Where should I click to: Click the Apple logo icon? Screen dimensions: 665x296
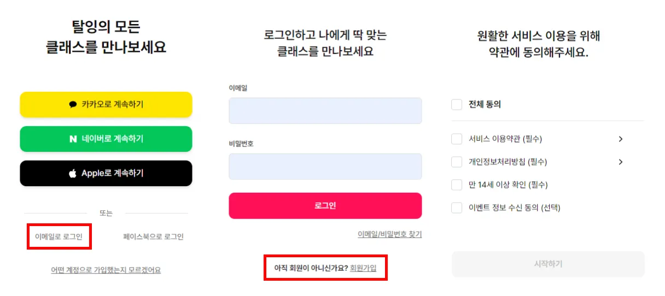(73, 174)
